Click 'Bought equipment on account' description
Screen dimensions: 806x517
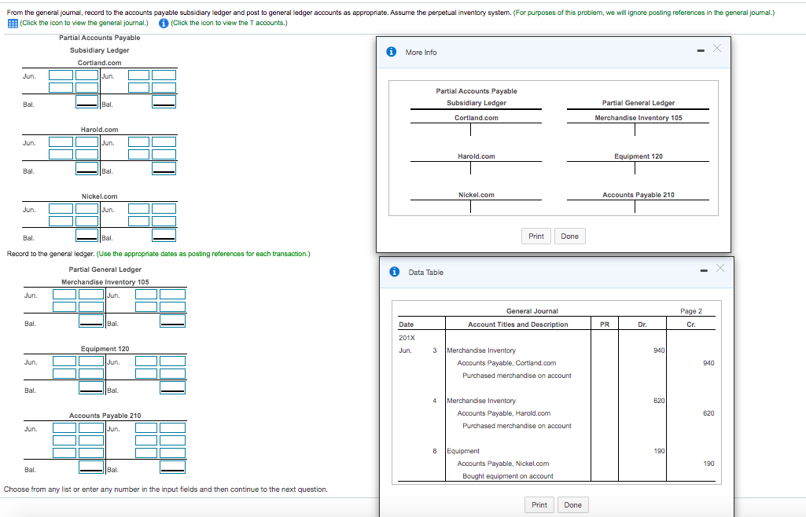507,476
